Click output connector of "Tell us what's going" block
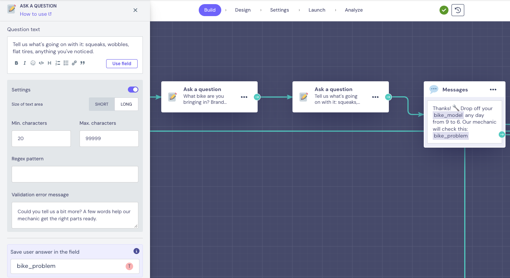 click(388, 97)
